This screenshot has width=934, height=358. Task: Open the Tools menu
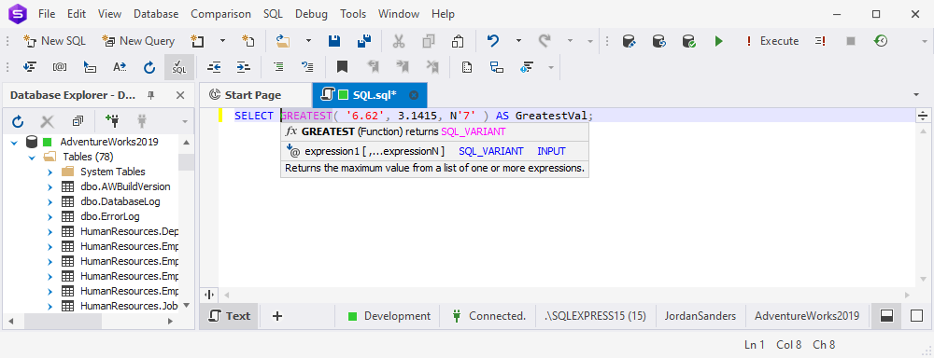point(353,14)
